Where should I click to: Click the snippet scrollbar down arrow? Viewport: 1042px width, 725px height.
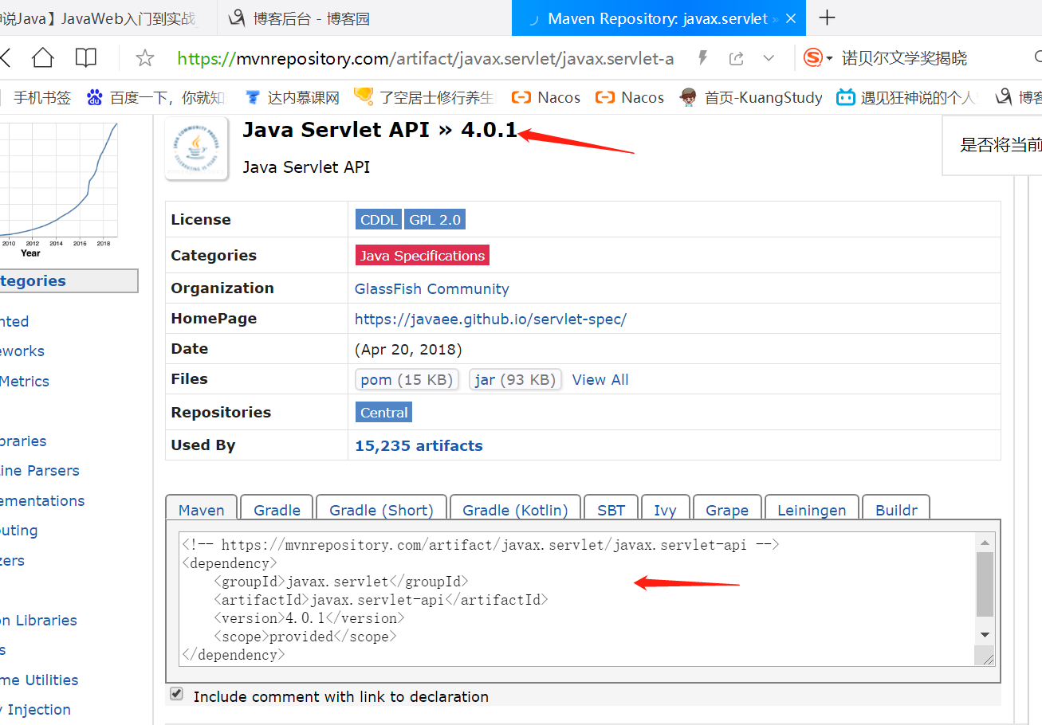pos(985,635)
